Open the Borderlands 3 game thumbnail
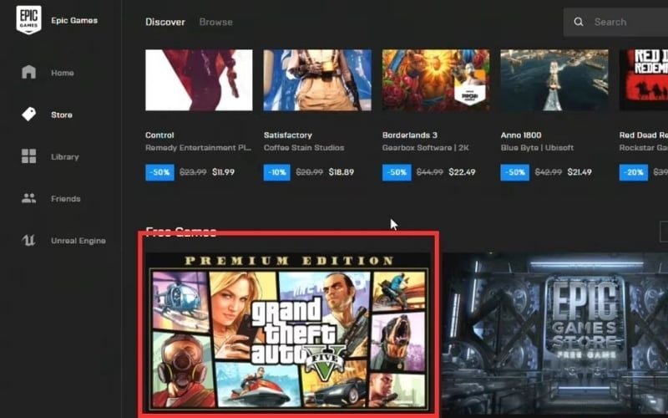Image resolution: width=668 pixels, height=418 pixels. [x=435, y=80]
